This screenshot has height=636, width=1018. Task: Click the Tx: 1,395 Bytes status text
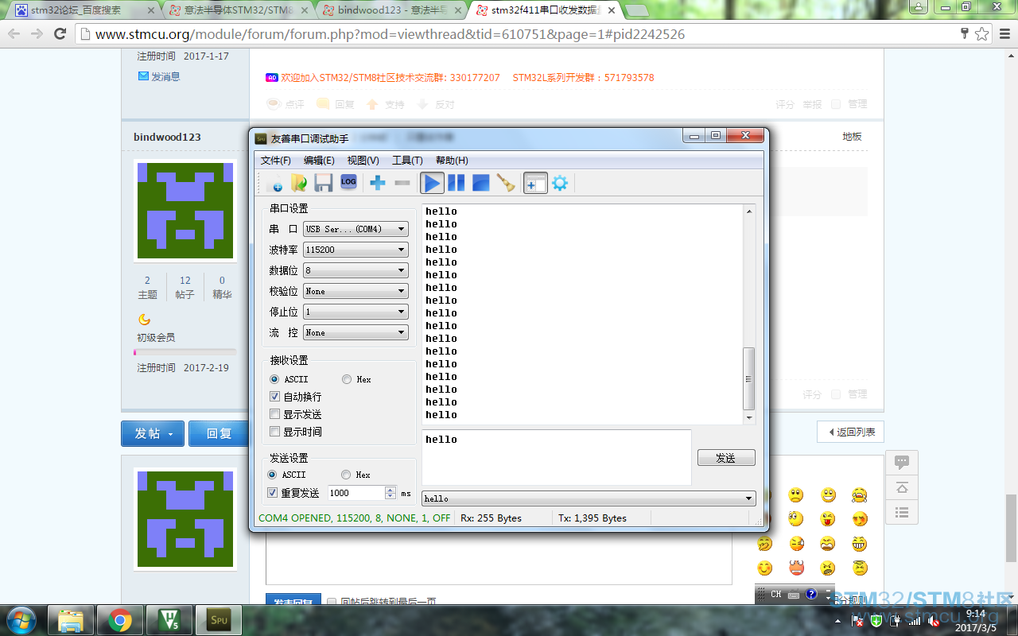tap(593, 518)
